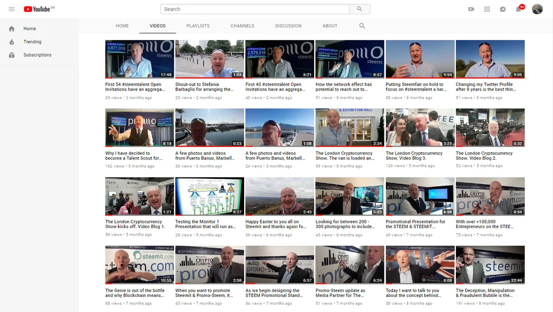Play the 3:34 London Cryptocurrency thumbnail
This screenshot has width=553, height=312.
coord(350,128)
